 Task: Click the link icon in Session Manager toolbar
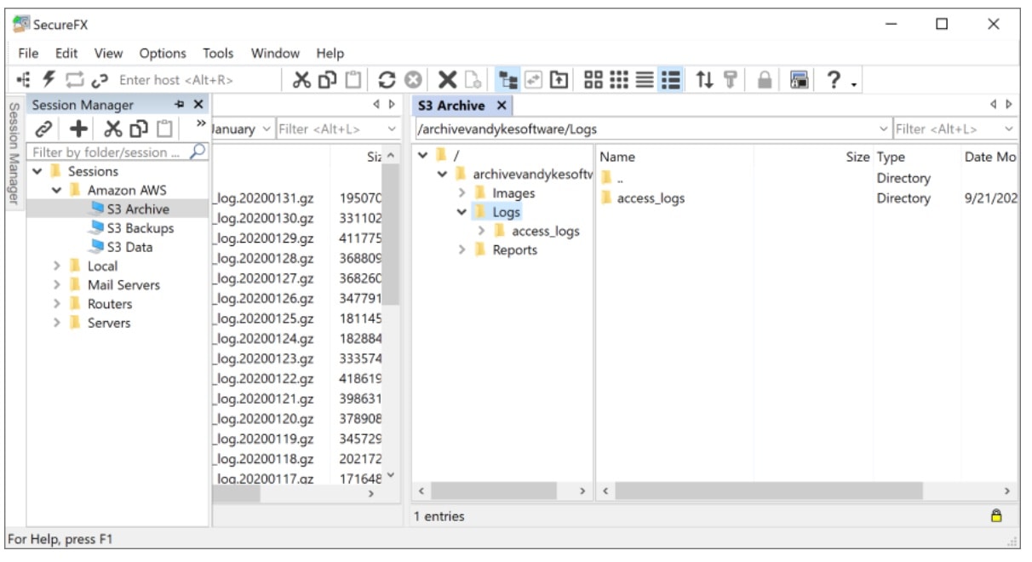point(44,129)
